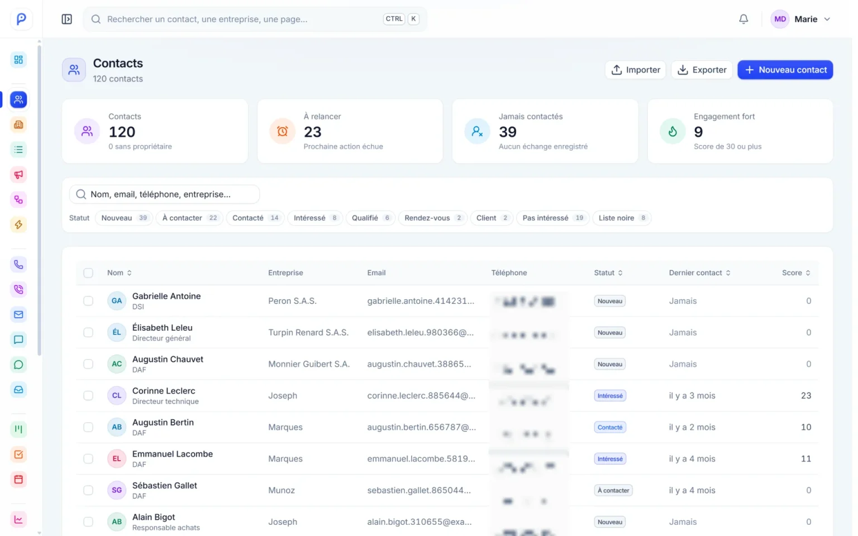The height and width of the screenshot is (536, 858).
Task: Open the line chart analytics icon
Action: [18, 519]
